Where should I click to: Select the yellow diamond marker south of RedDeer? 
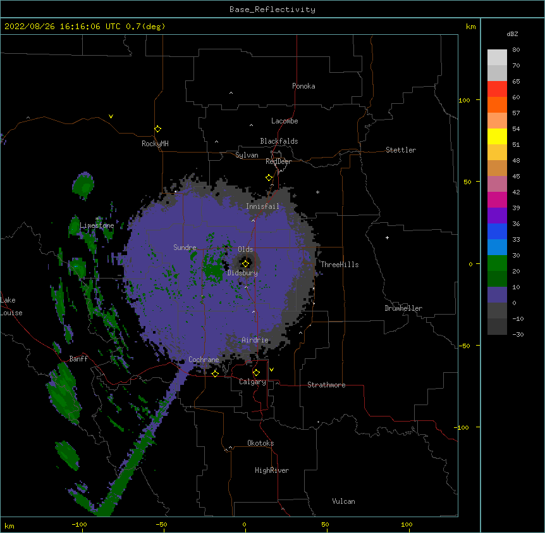(x=269, y=178)
